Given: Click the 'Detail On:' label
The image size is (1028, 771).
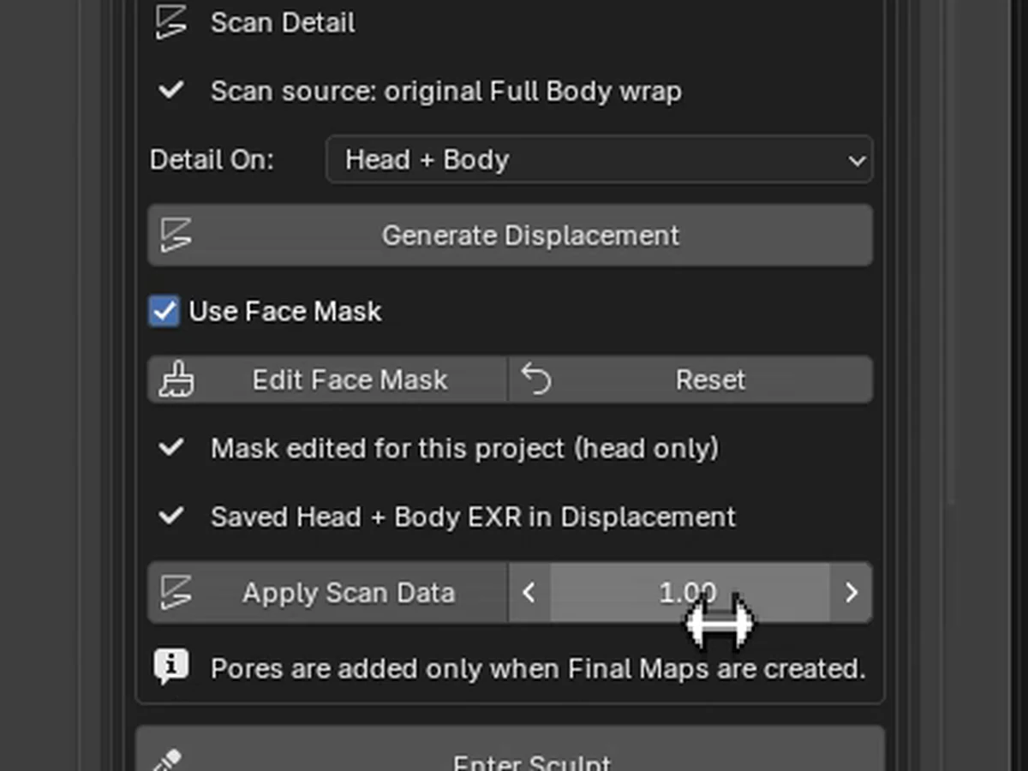Looking at the screenshot, I should [x=212, y=160].
